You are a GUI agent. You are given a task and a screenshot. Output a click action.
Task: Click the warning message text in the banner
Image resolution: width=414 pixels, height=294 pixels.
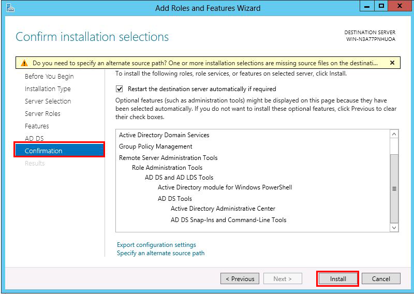[205, 63]
